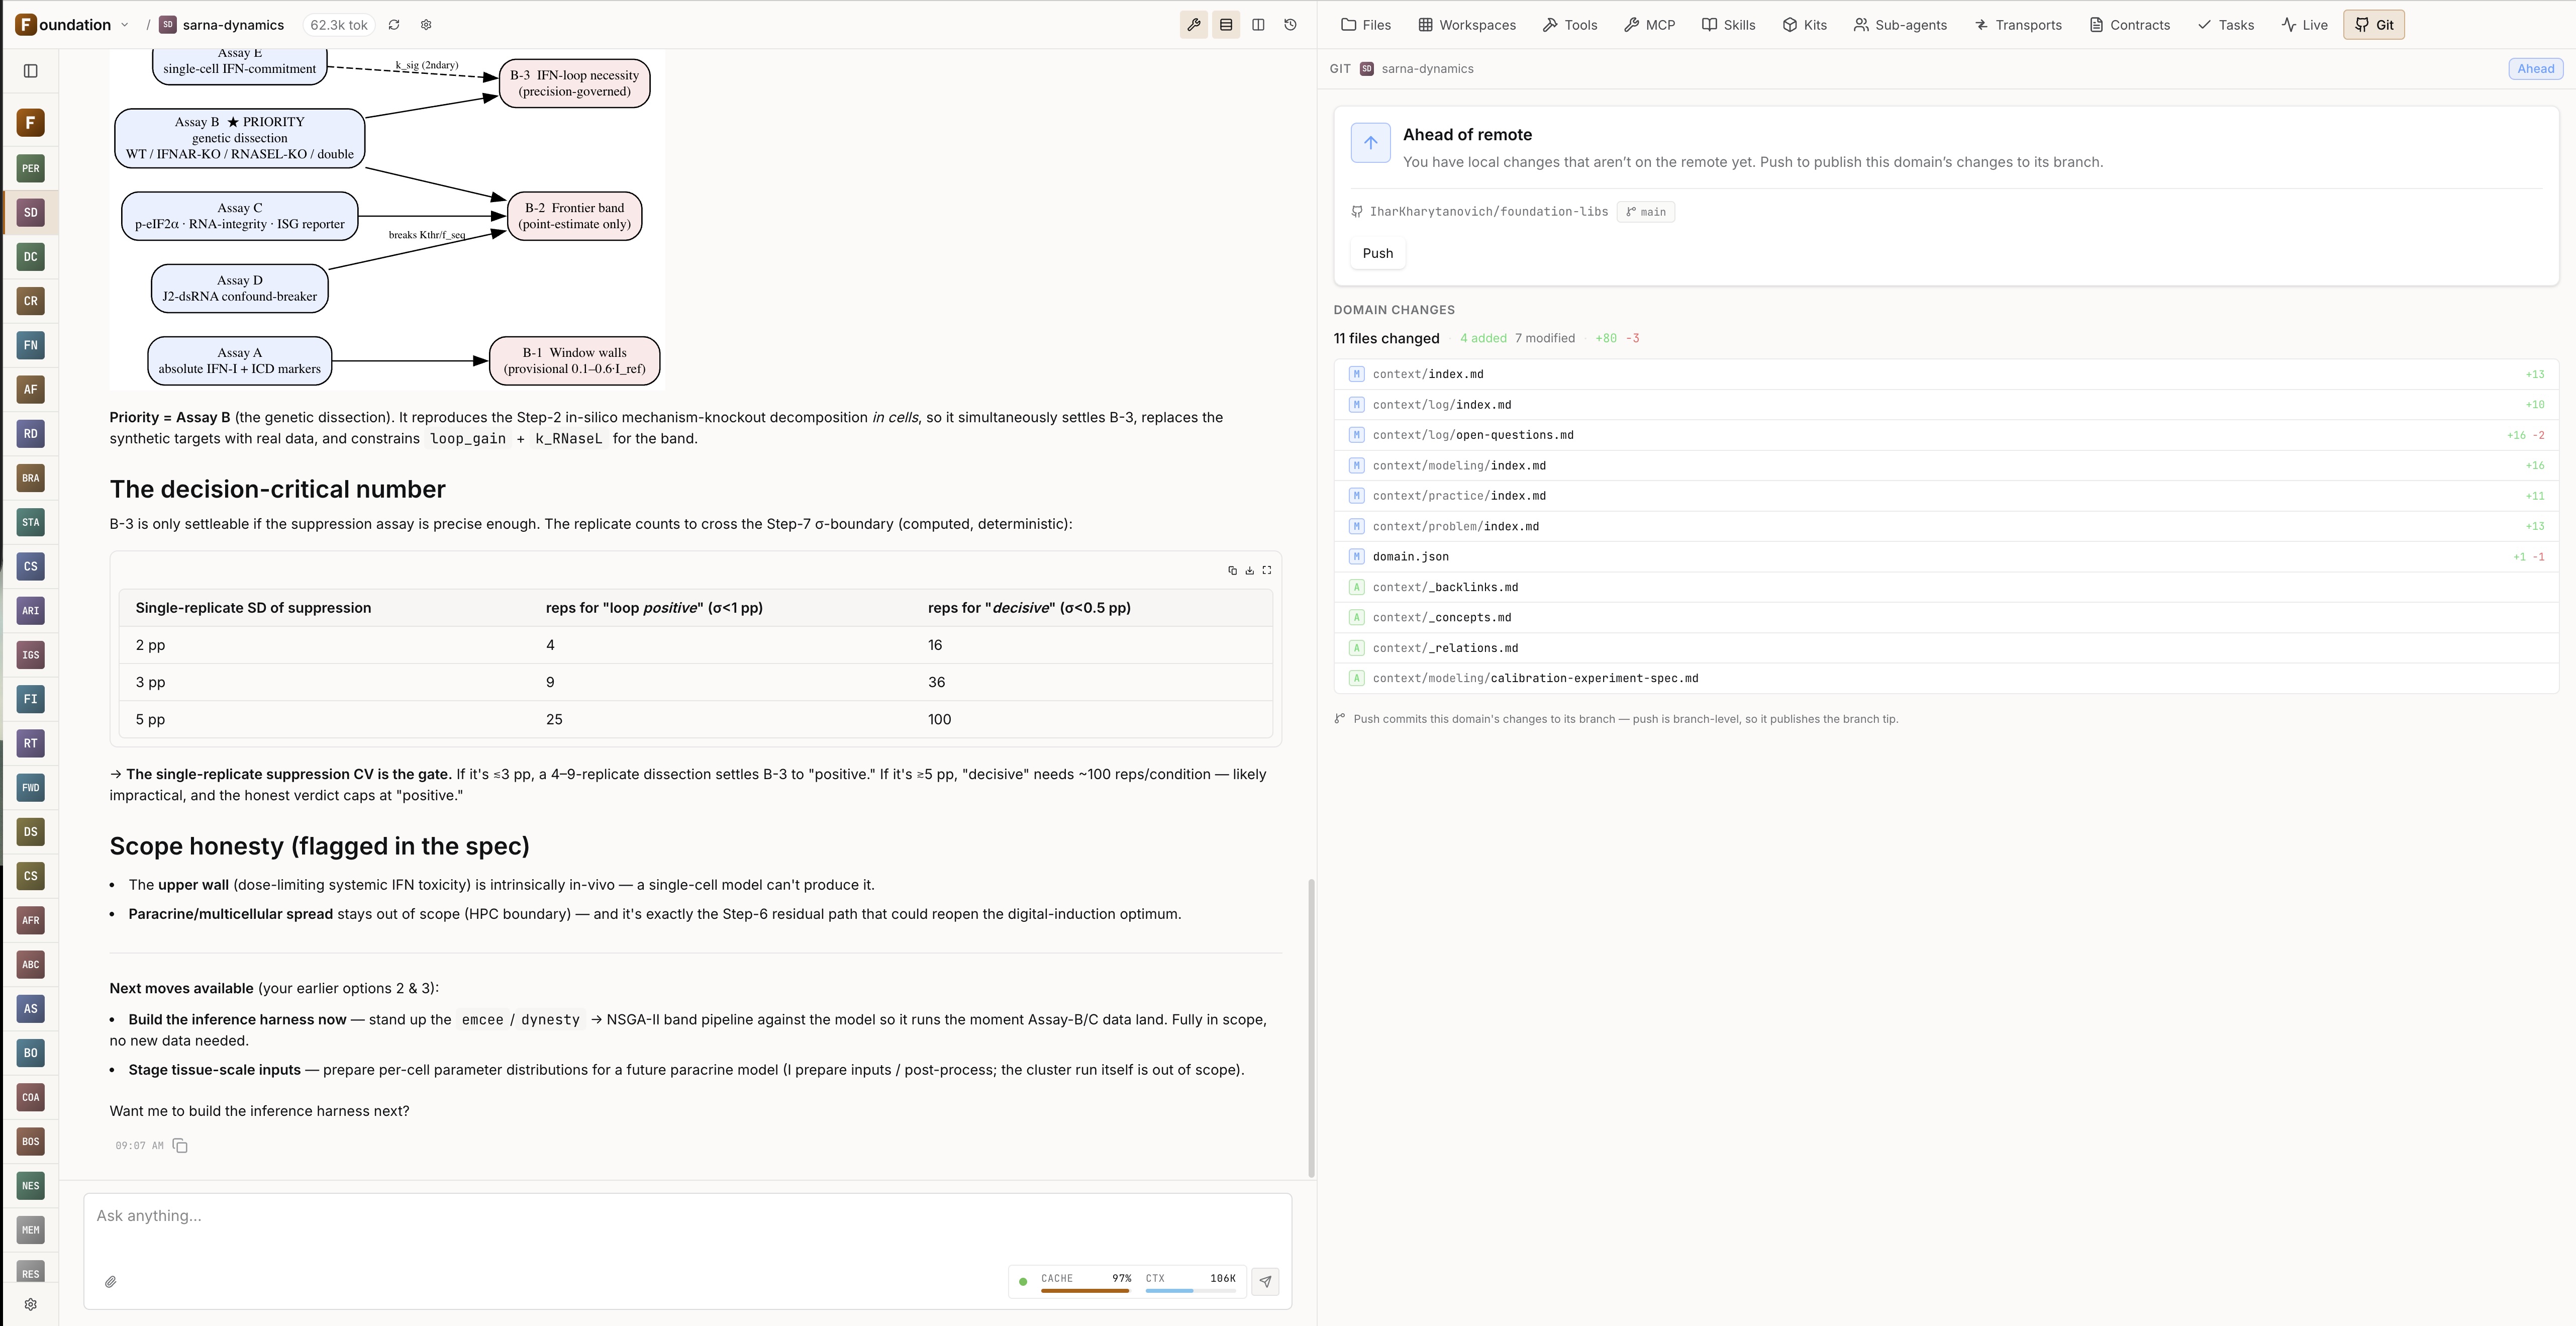Screen dimensions: 2576x1326
Task: Select the STA domain sidebar icon
Action: coord(31,522)
